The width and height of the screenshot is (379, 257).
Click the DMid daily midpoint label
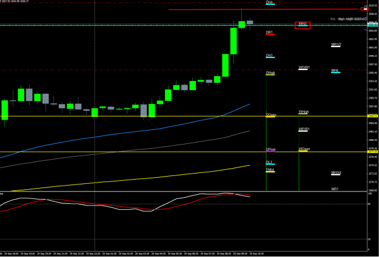click(x=270, y=170)
